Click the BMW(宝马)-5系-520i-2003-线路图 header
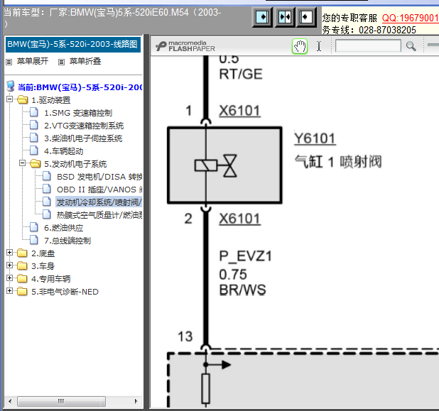Image resolution: width=439 pixels, height=411 pixels. (x=72, y=44)
